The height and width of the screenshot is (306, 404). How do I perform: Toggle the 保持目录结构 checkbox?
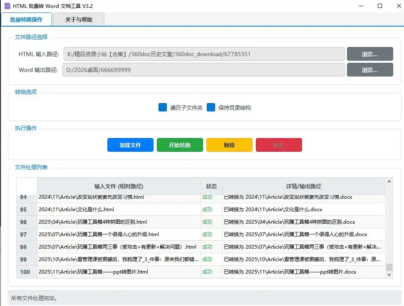point(211,108)
